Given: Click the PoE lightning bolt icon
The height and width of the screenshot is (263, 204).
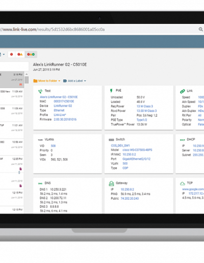Looking at the screenshot, I should [111, 91].
